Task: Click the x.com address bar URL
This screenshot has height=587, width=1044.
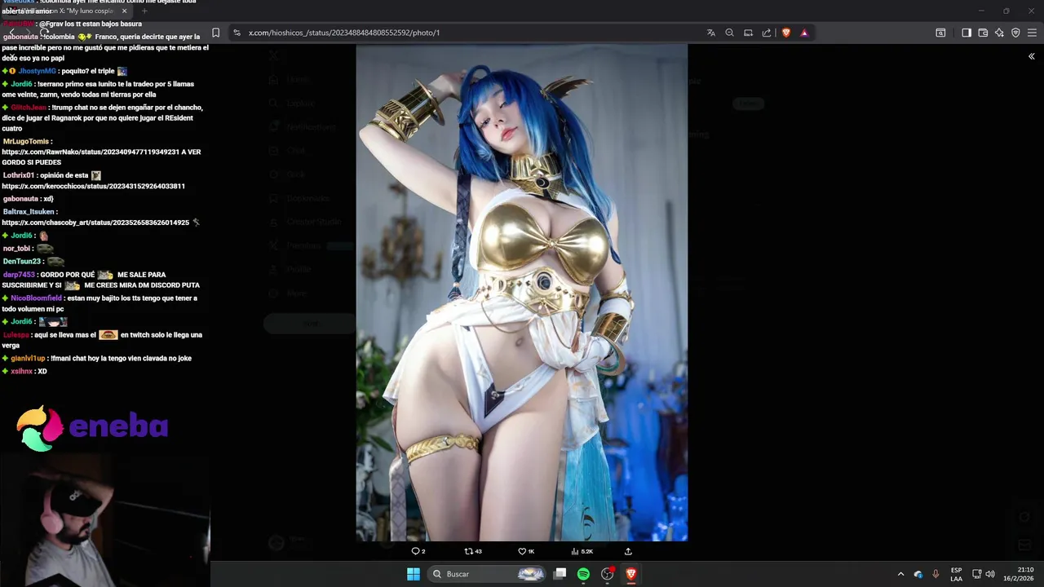Action: click(x=343, y=33)
